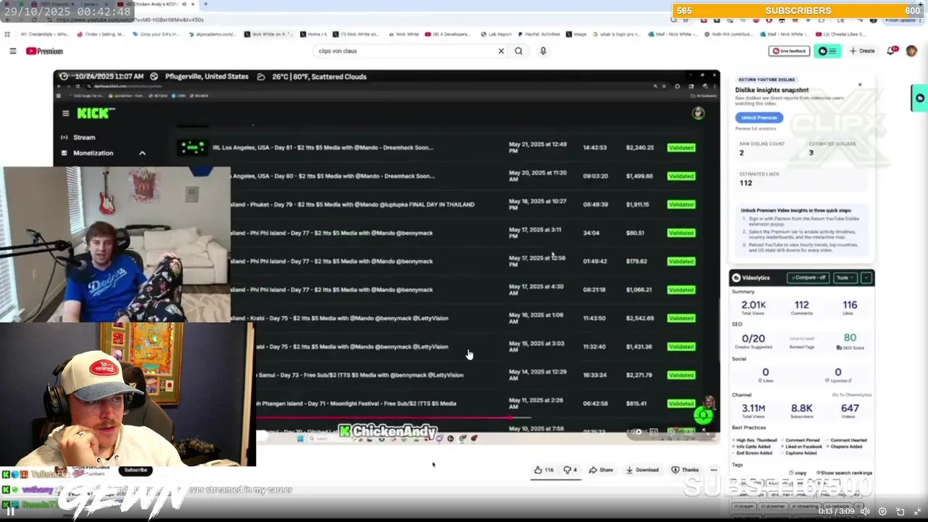This screenshot has width=928, height=522.
Task: Click the Preview full analytics link
Action: click(756, 128)
